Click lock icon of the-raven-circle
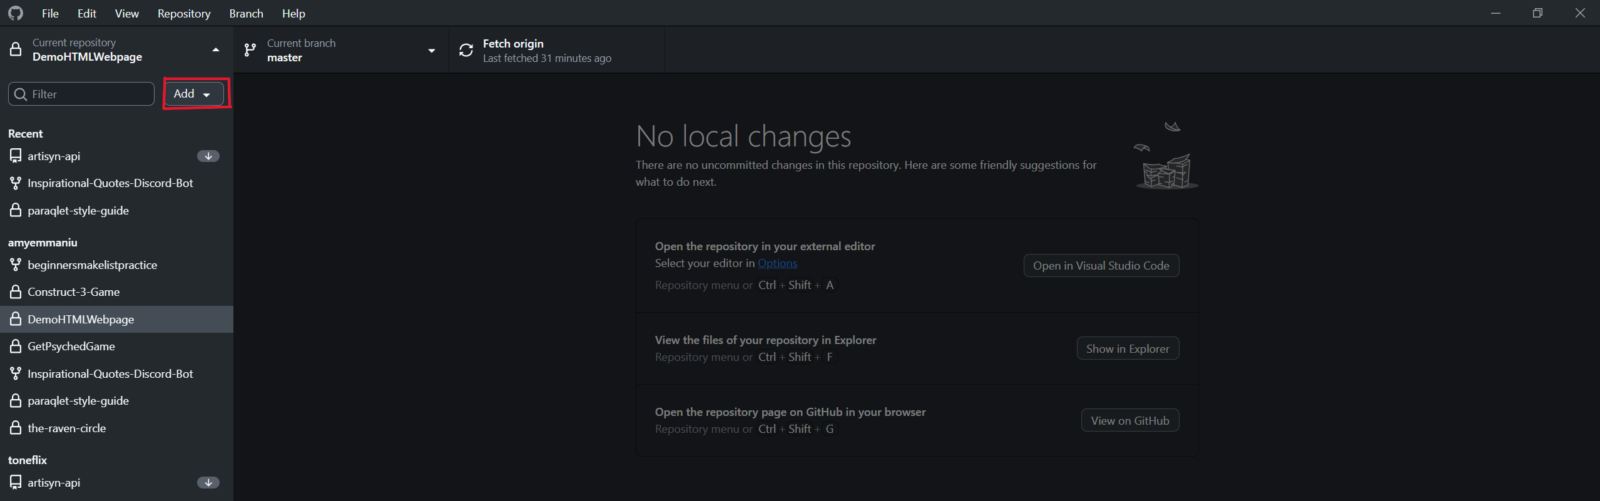This screenshot has height=501, width=1600. [x=16, y=428]
